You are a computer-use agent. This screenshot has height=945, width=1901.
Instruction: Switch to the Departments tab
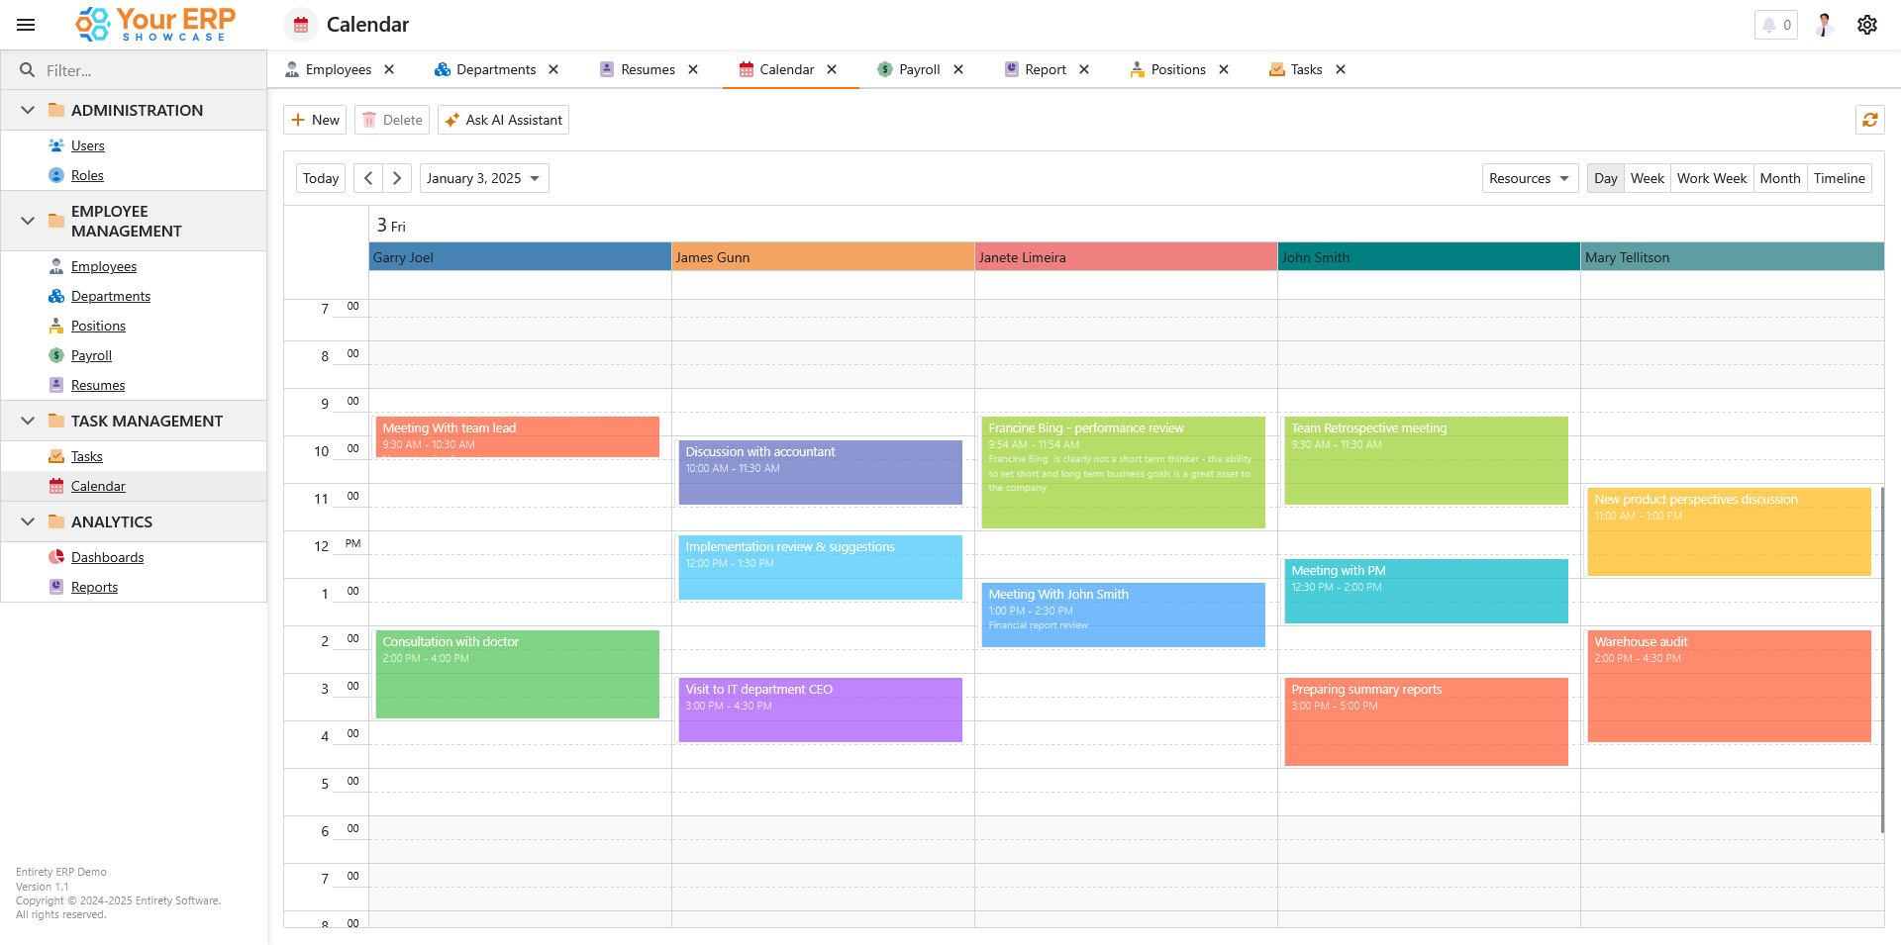(495, 69)
